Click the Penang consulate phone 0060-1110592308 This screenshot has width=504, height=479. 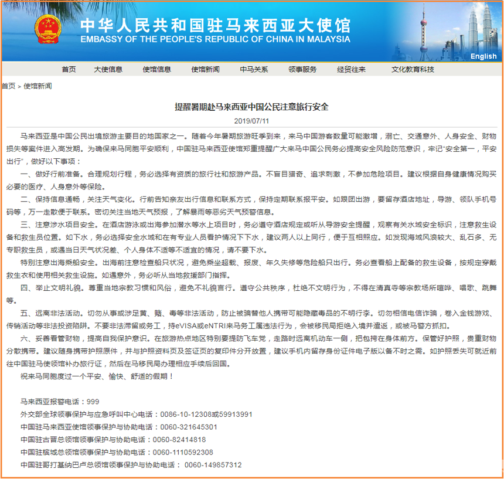183,452
